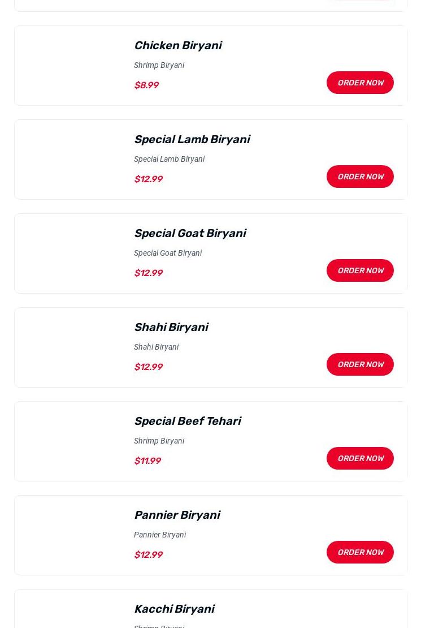The image size is (421, 628).
Task: Click ORDER NOW for Chicken Biryani
Action: tap(360, 83)
